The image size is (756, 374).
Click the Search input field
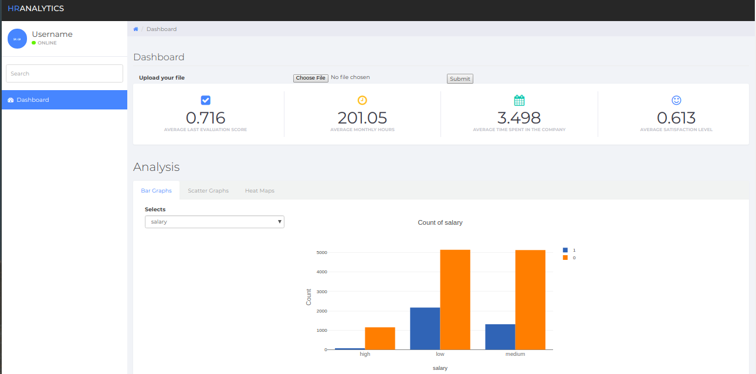[x=65, y=74]
